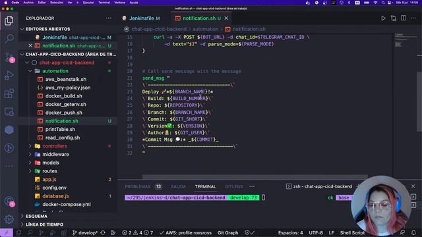Image resolution: width=422 pixels, height=237 pixels.
Task: Open Git Graph from status bar
Action: (x=227, y=232)
